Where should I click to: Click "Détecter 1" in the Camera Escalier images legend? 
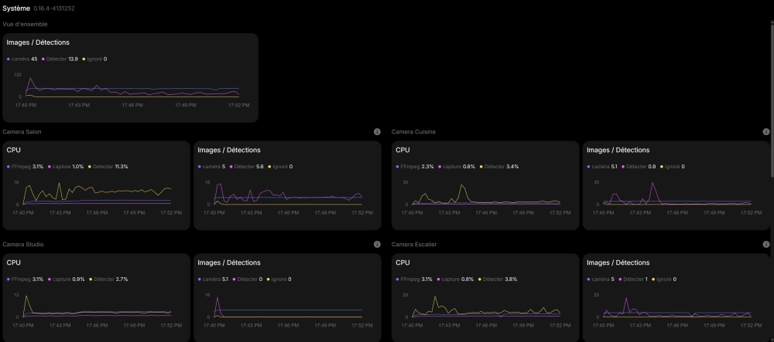[633, 279]
